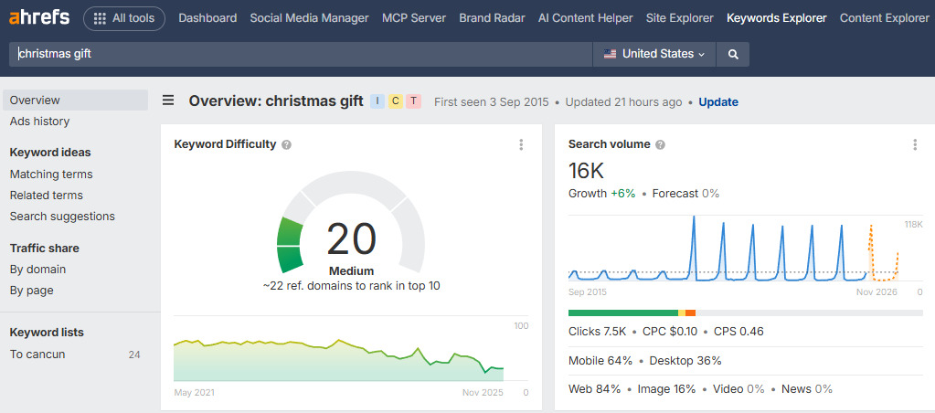The image size is (935, 413).
Task: Open Matching terms in sidebar
Action: tap(51, 174)
